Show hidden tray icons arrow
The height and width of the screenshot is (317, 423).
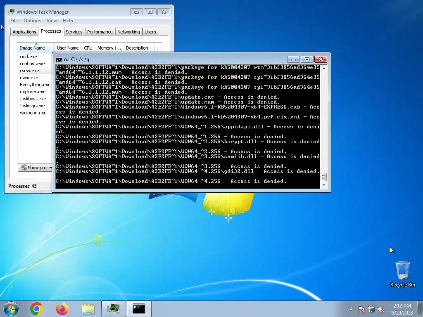pyautogui.click(x=351, y=309)
